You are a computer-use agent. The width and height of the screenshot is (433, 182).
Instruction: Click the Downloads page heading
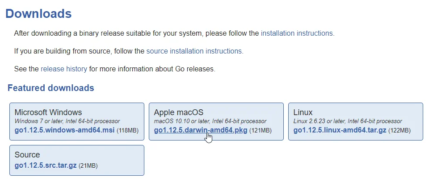[39, 13]
